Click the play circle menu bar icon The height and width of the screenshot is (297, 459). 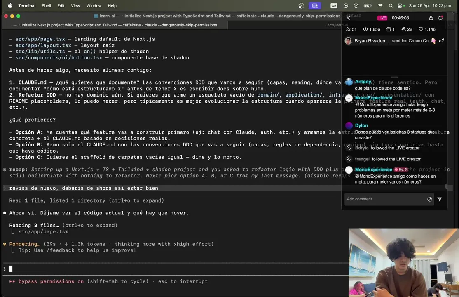click(356, 6)
